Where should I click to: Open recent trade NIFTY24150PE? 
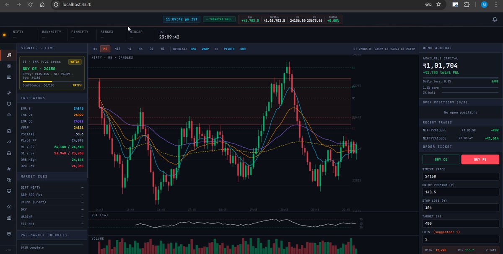[461, 130]
